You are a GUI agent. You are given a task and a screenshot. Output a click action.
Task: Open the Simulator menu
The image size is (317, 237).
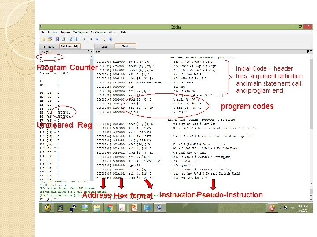(x=52, y=32)
